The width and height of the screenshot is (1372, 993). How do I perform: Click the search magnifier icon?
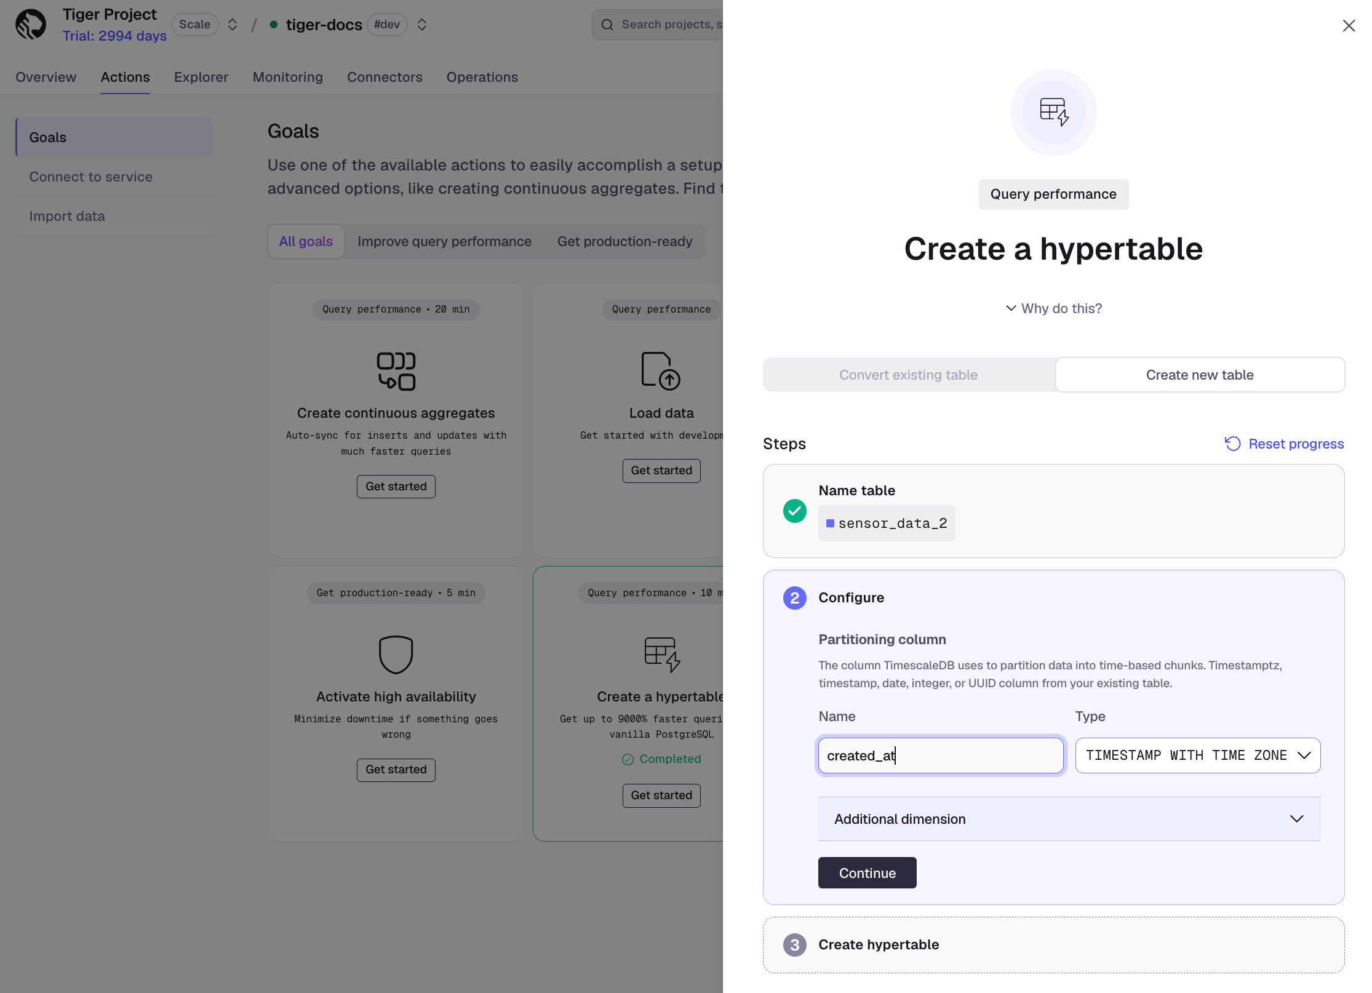(x=607, y=25)
